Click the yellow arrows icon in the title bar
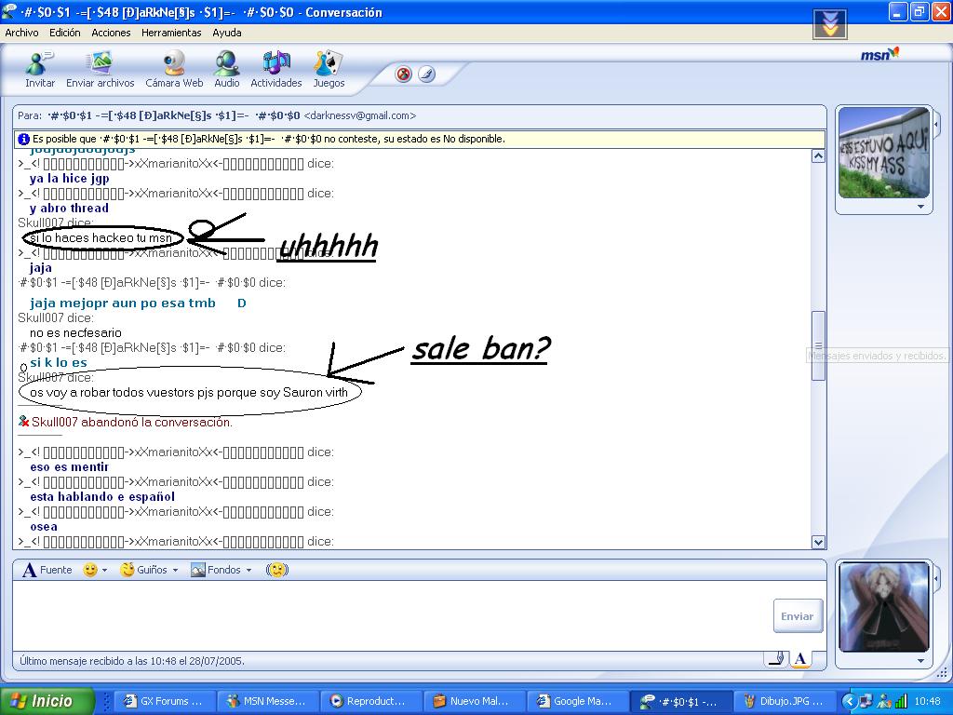 coord(829,24)
